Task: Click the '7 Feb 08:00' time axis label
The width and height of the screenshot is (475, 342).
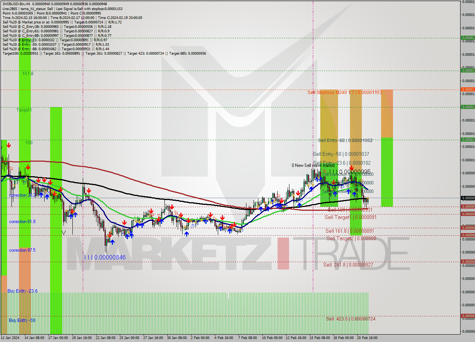Action: point(247,338)
